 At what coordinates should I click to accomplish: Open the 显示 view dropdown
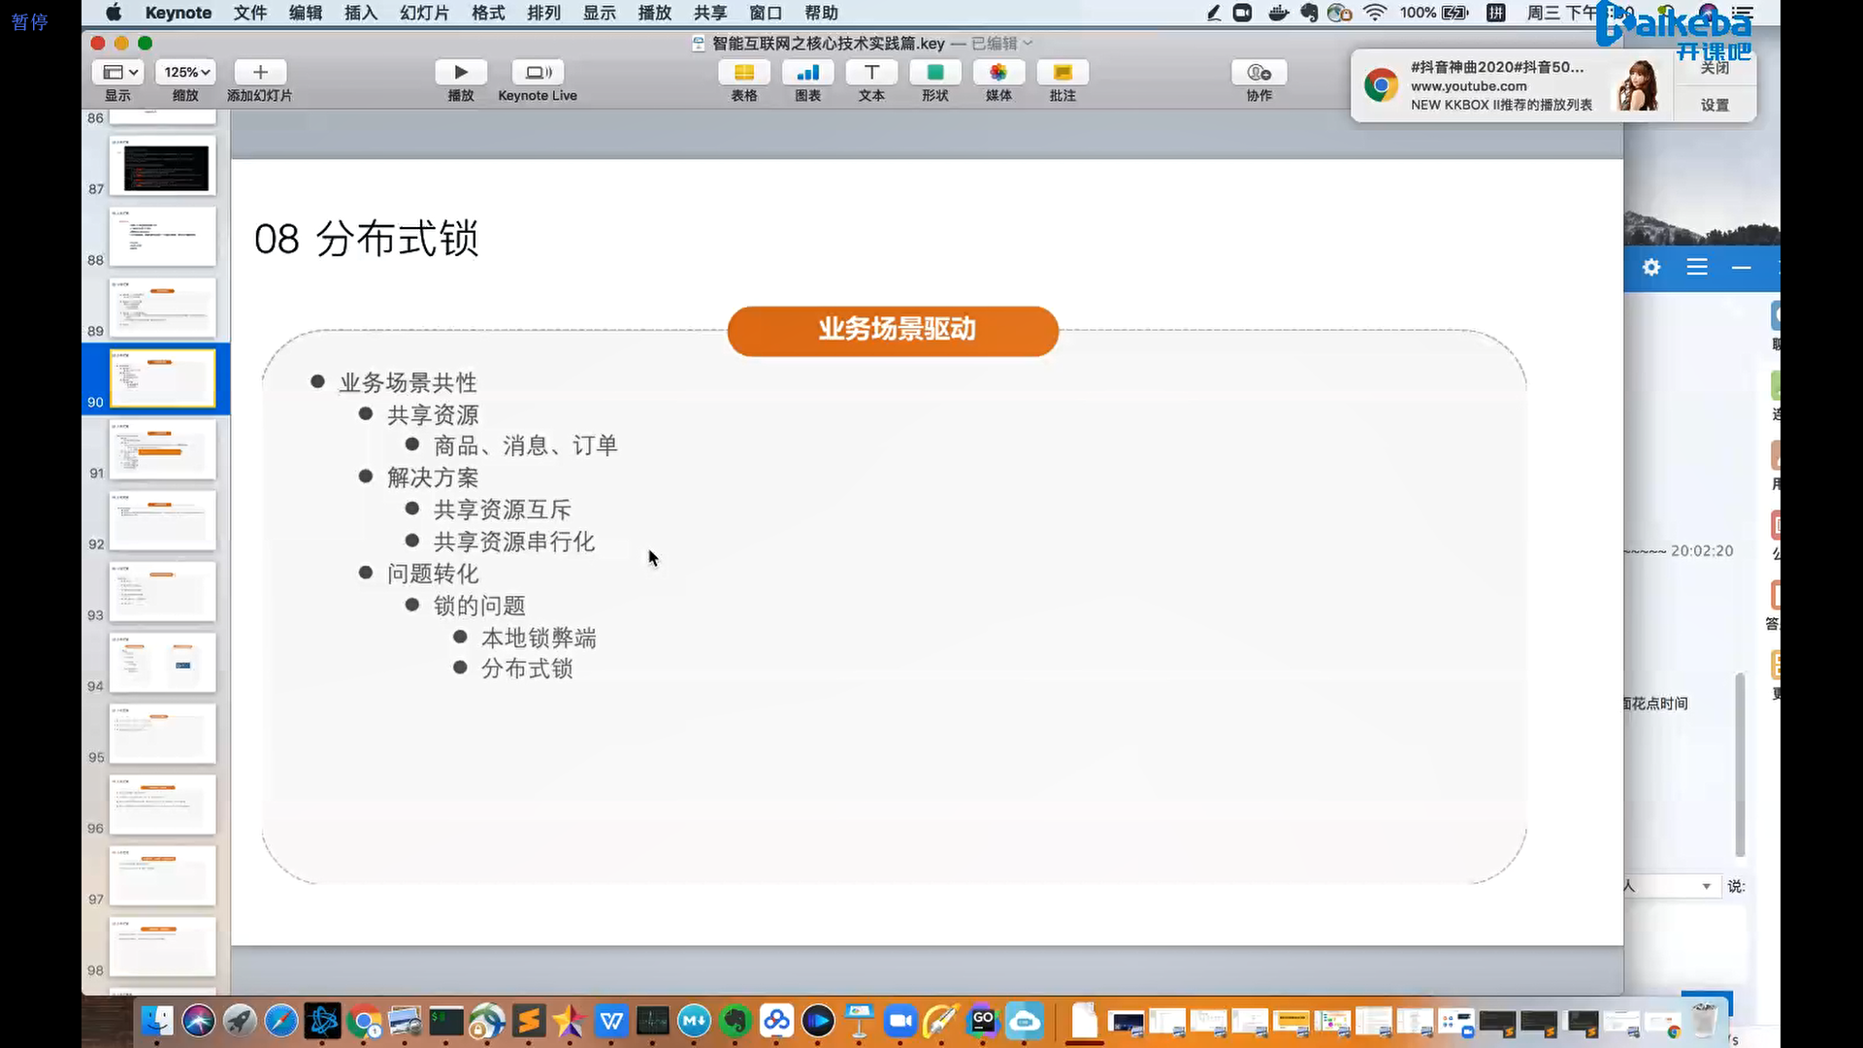tap(120, 73)
